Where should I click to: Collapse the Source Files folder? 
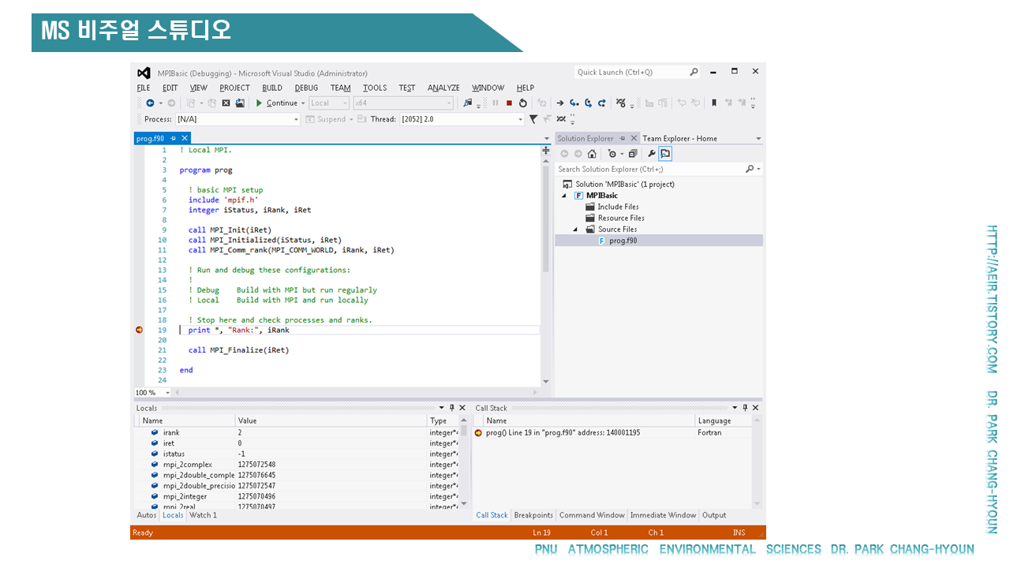pyautogui.click(x=575, y=230)
